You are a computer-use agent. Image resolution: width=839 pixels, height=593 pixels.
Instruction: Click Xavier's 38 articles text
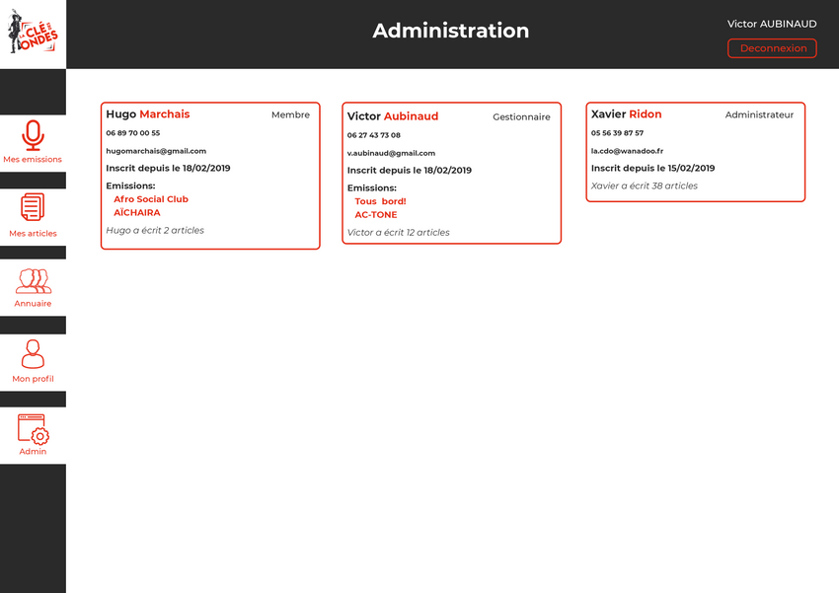tap(644, 185)
